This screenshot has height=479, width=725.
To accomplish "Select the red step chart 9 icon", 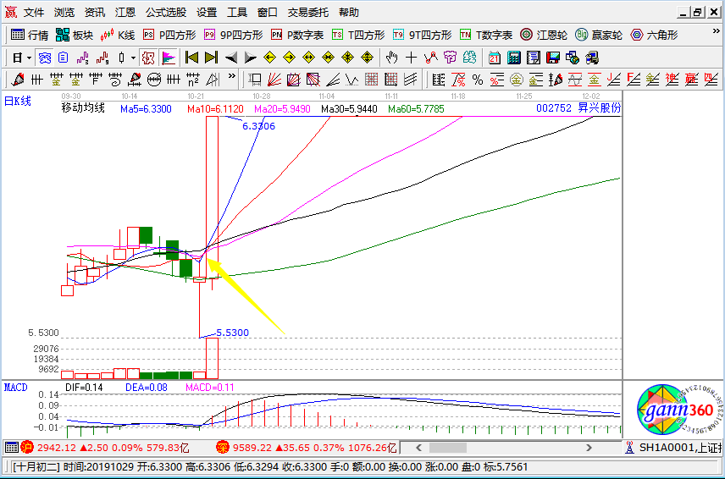I will coord(102,58).
